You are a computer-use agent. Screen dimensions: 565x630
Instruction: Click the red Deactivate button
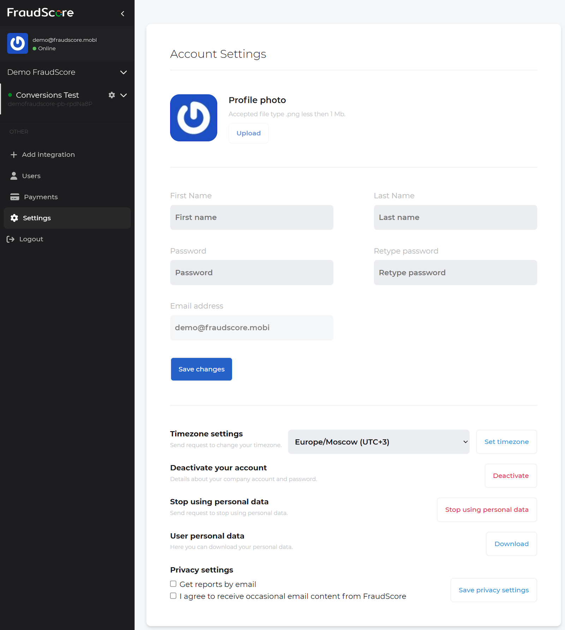(511, 476)
